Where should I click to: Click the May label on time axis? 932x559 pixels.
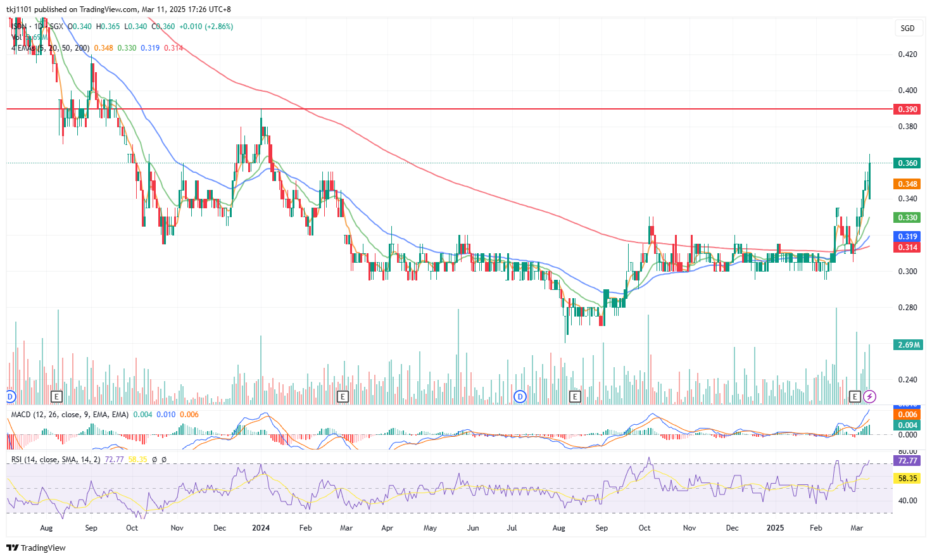[430, 528]
